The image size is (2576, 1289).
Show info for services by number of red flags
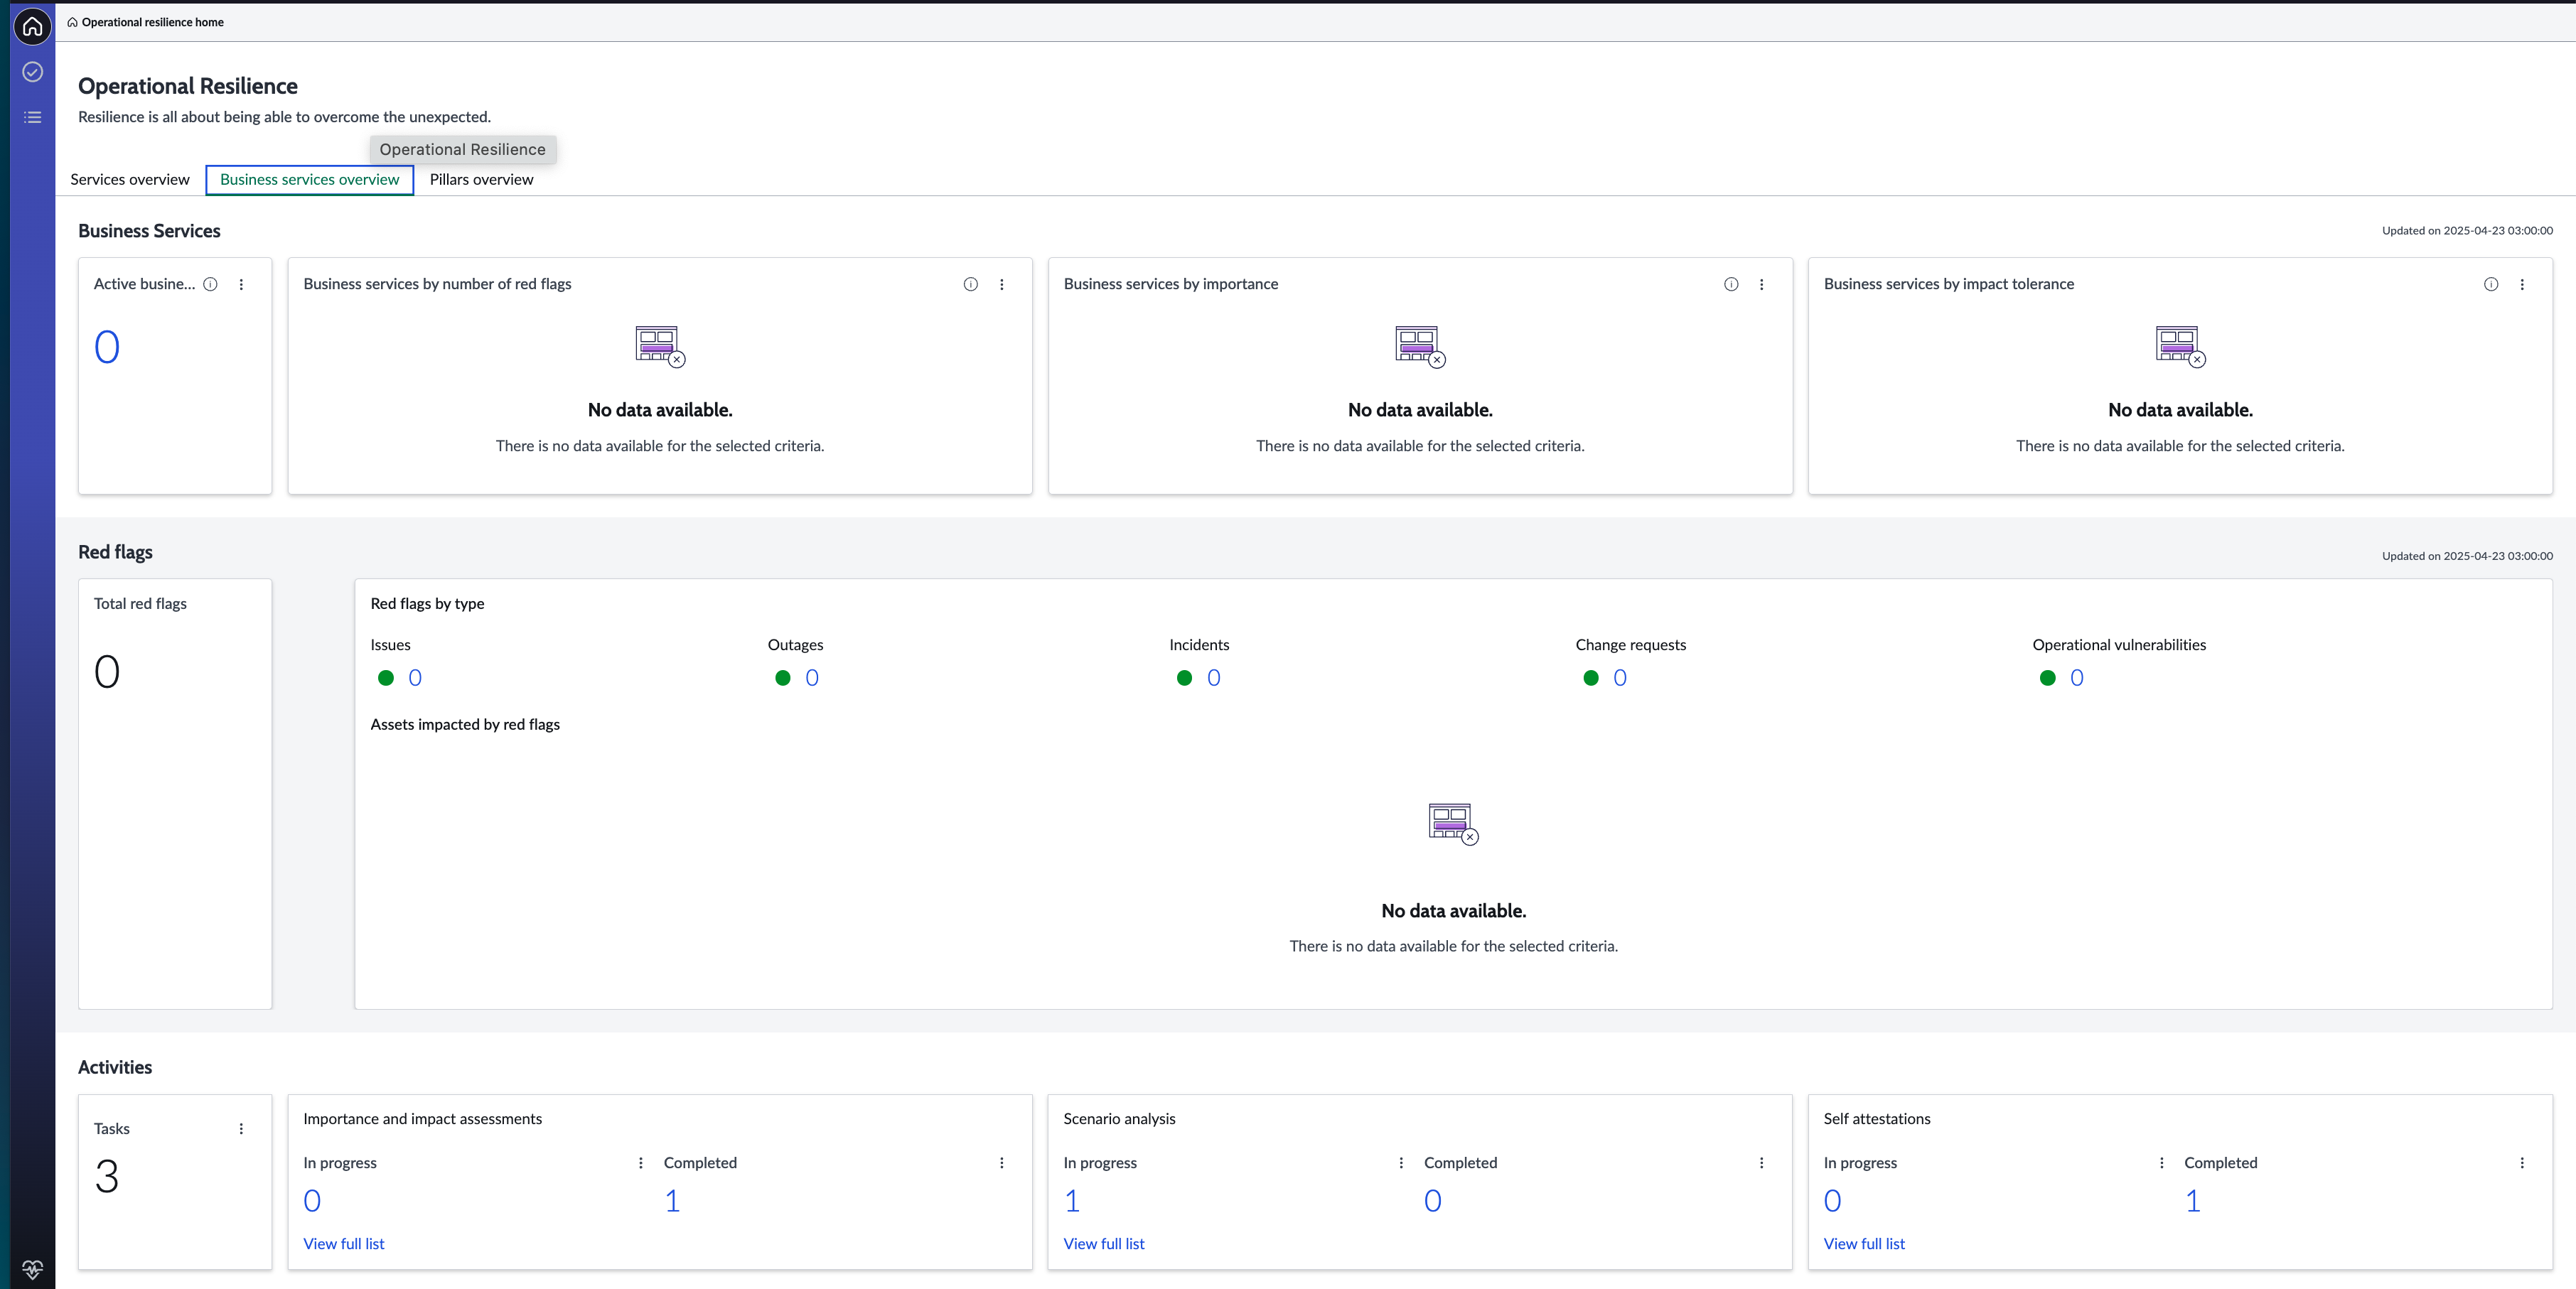coord(970,284)
